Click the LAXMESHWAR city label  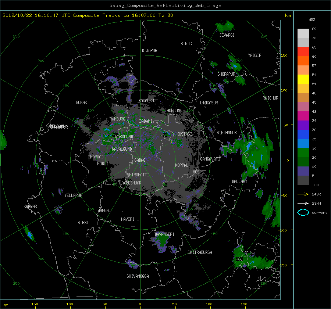(130, 183)
